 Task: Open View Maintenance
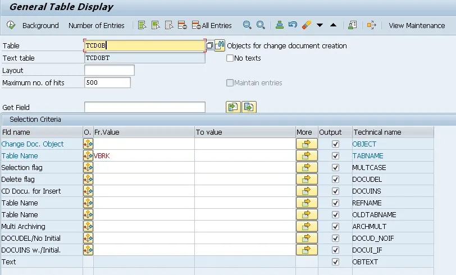pos(417,26)
